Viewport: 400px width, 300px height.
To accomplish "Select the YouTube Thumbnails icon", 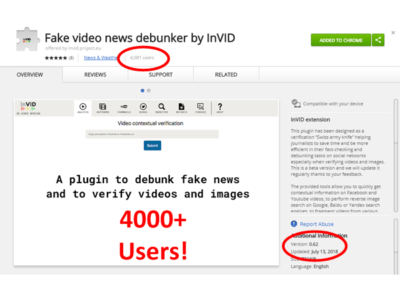I will [124, 108].
